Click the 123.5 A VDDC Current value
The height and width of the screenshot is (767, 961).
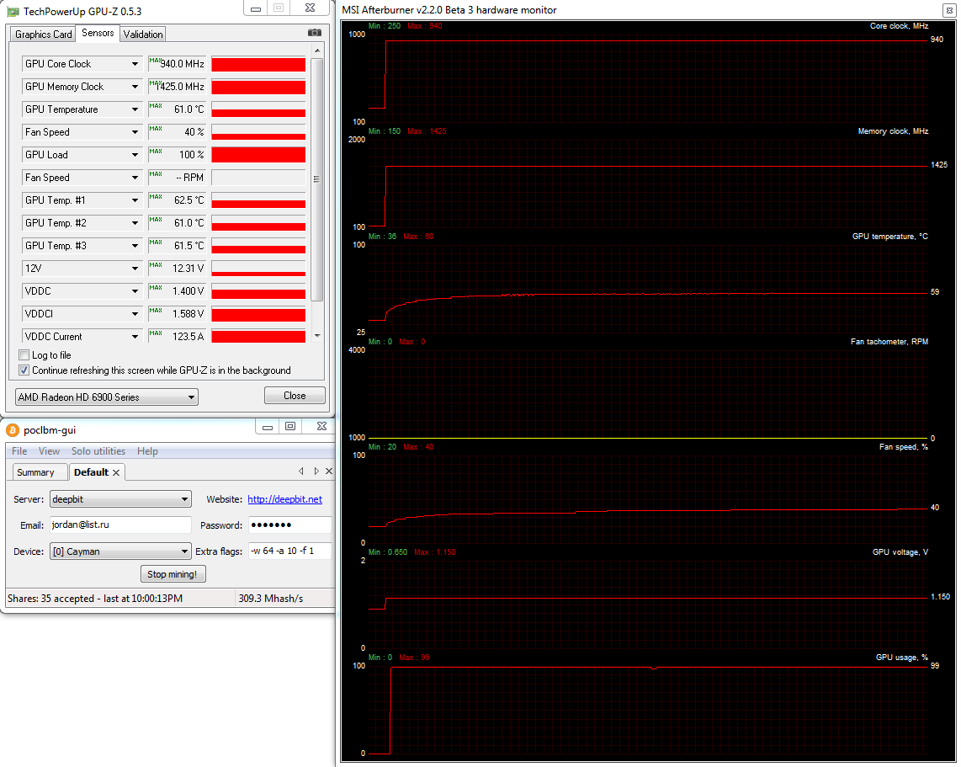188,336
